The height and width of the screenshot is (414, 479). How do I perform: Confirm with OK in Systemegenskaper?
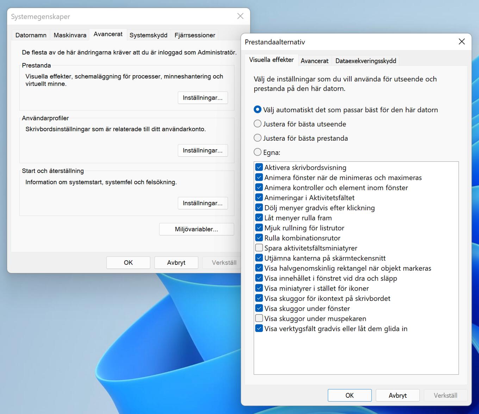128,263
